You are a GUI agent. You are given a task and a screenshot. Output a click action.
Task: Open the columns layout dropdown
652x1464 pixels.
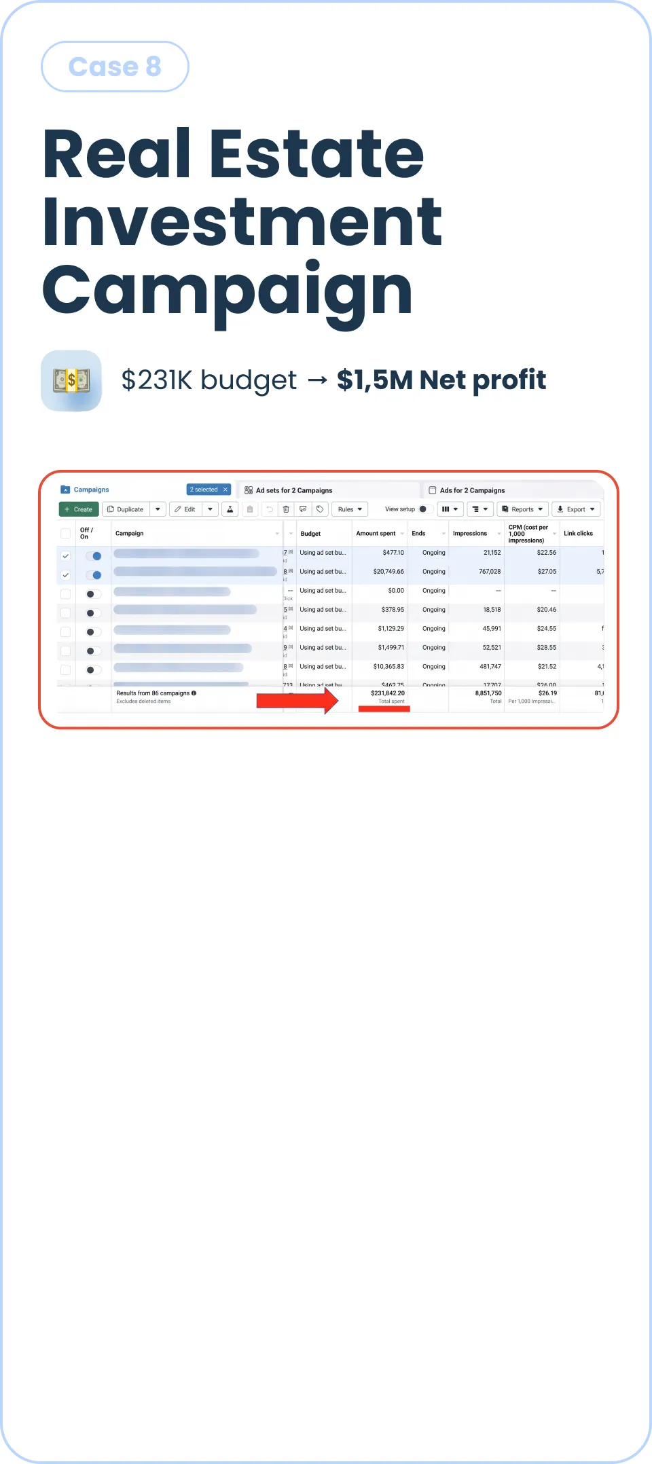pos(450,509)
